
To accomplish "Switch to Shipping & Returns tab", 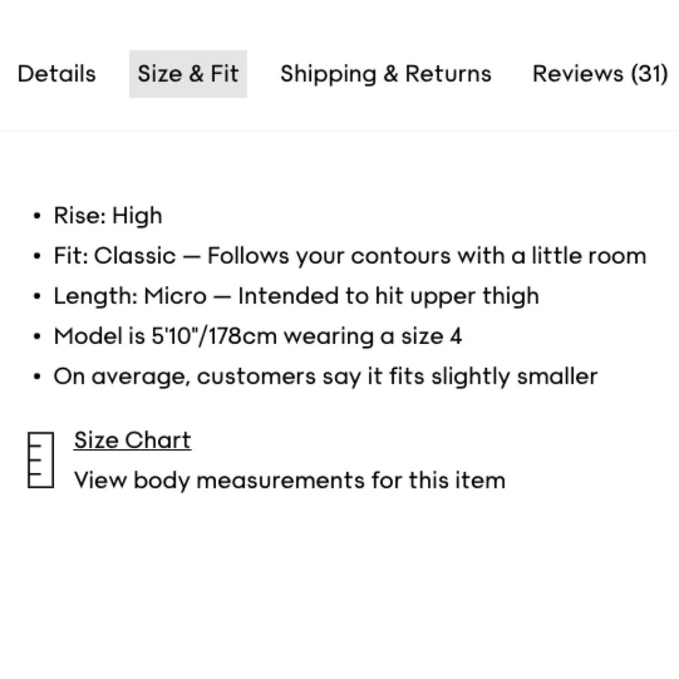I will (x=386, y=73).
